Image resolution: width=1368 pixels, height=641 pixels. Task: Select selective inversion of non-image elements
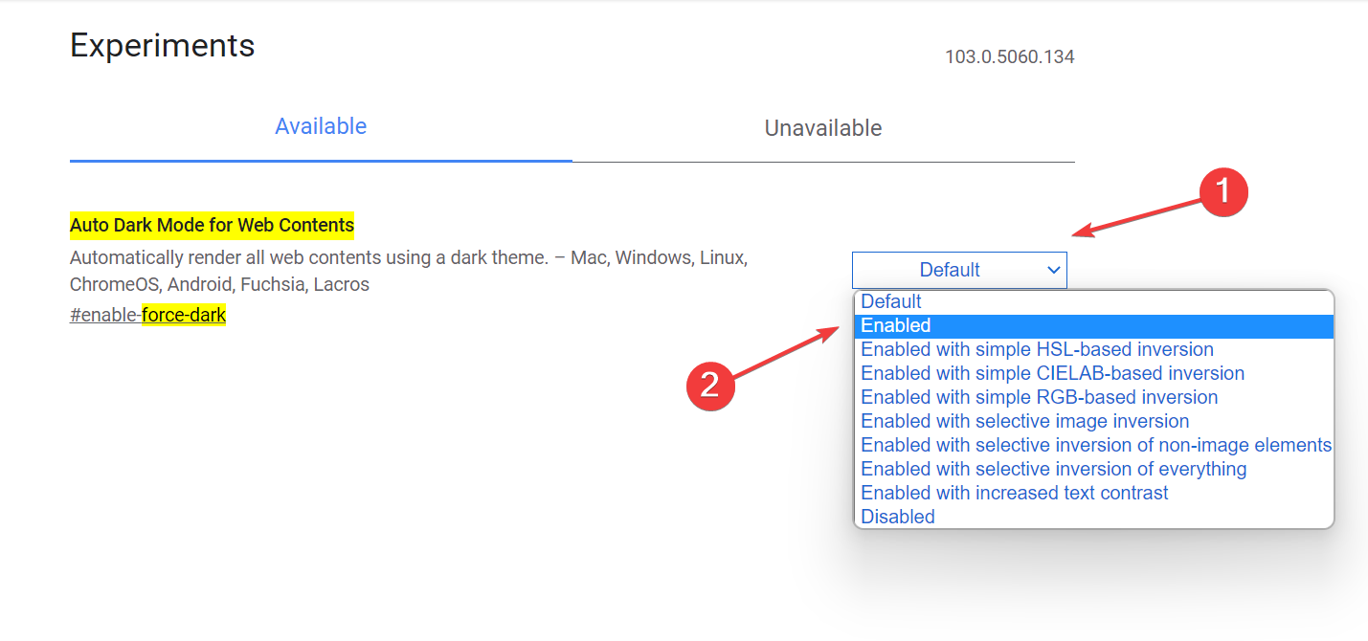coord(1095,445)
